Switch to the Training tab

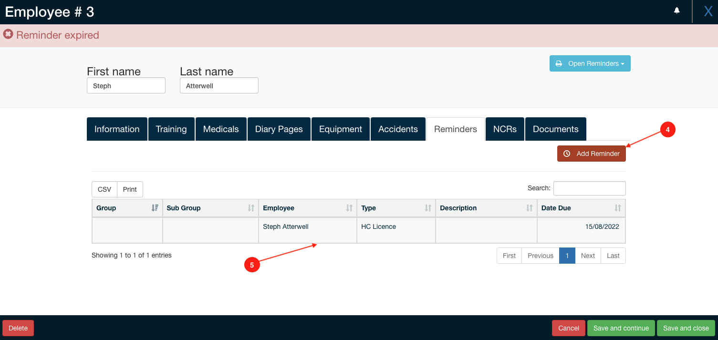point(171,129)
